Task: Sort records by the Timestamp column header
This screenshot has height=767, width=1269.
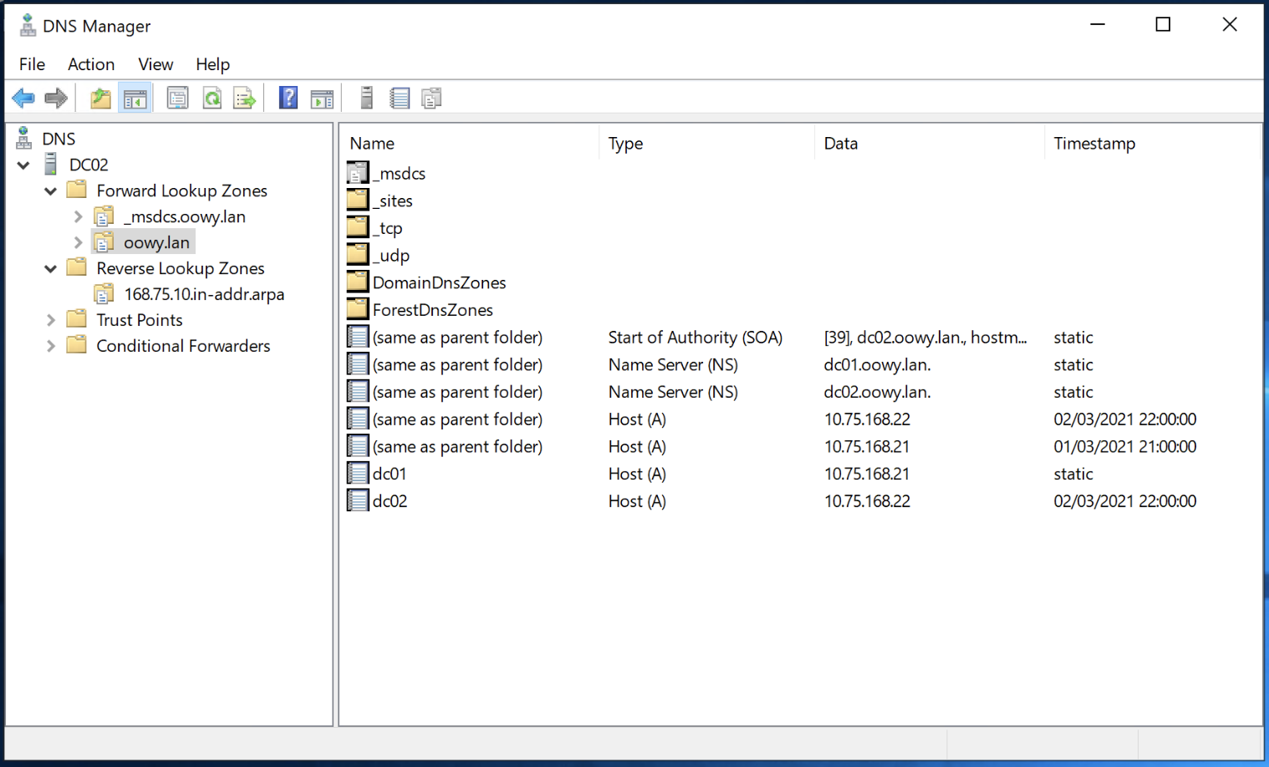Action: (x=1094, y=144)
